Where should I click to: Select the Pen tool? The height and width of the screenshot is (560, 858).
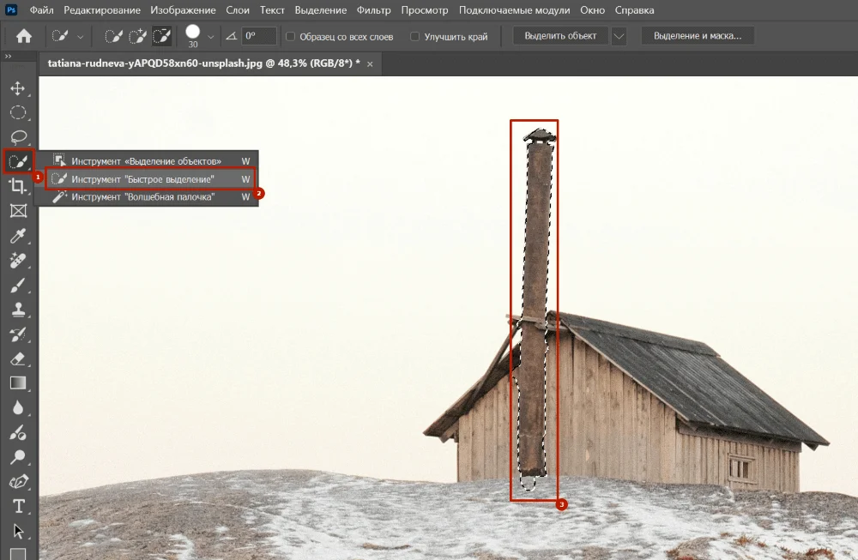pyautogui.click(x=18, y=482)
